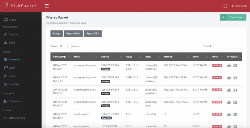The image size is (250, 128).
Task: Inspect the Seychelles row magnifier icon
Action: point(235,115)
